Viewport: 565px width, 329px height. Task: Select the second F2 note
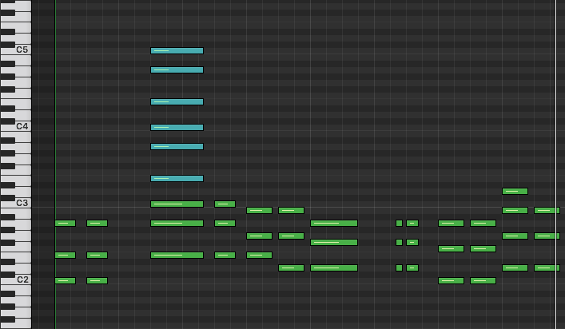pyautogui.click(x=483, y=248)
